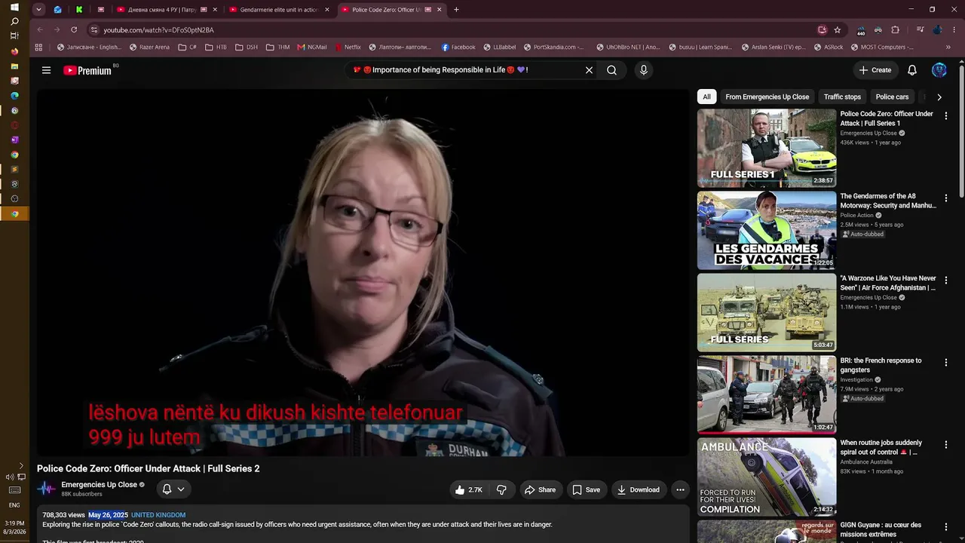Close the Police Code Zero tab
The width and height of the screenshot is (965, 543).
point(439,10)
